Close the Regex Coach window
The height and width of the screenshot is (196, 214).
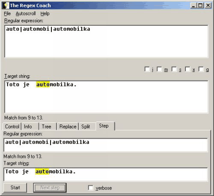tap(208, 6)
